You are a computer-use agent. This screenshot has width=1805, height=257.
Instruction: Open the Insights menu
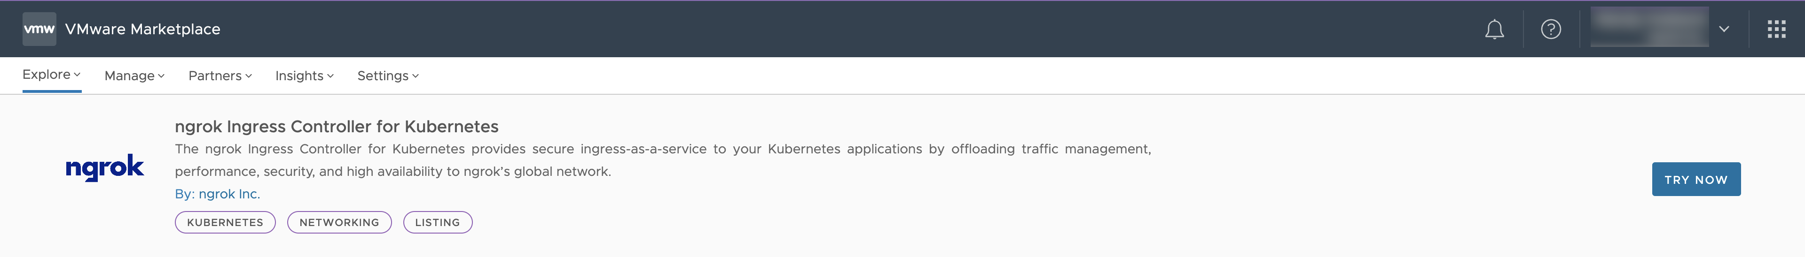click(304, 76)
